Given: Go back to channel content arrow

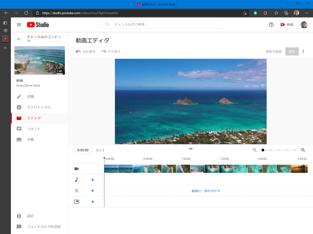Looking at the screenshot, I should [x=19, y=39].
